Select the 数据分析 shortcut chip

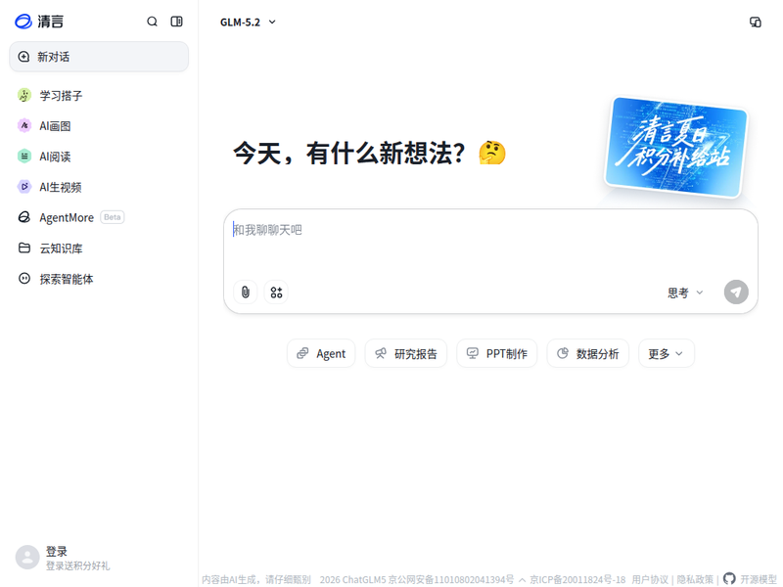588,353
